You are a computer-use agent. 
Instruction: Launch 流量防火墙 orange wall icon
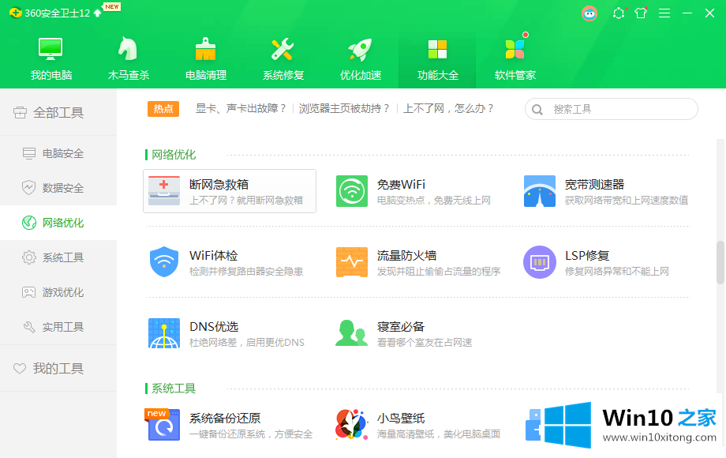pyautogui.click(x=352, y=262)
